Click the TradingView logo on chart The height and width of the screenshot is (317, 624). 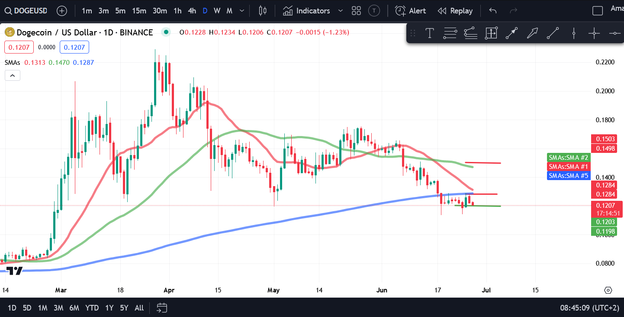point(14,271)
